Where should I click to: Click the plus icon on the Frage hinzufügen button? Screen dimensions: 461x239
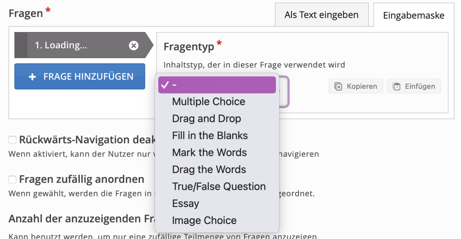tap(33, 76)
